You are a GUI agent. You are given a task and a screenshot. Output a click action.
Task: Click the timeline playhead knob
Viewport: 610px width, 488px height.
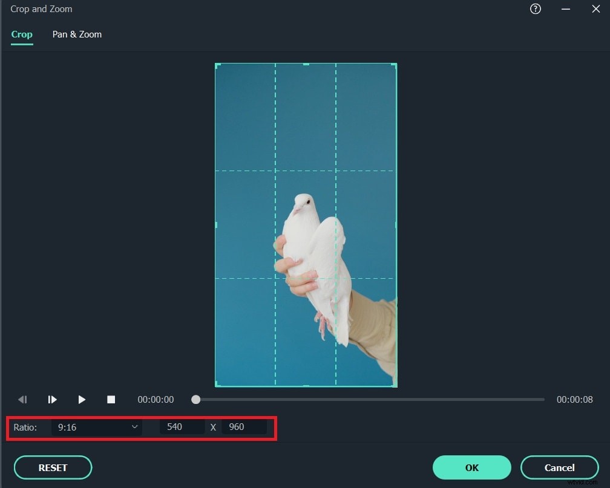pyautogui.click(x=195, y=399)
